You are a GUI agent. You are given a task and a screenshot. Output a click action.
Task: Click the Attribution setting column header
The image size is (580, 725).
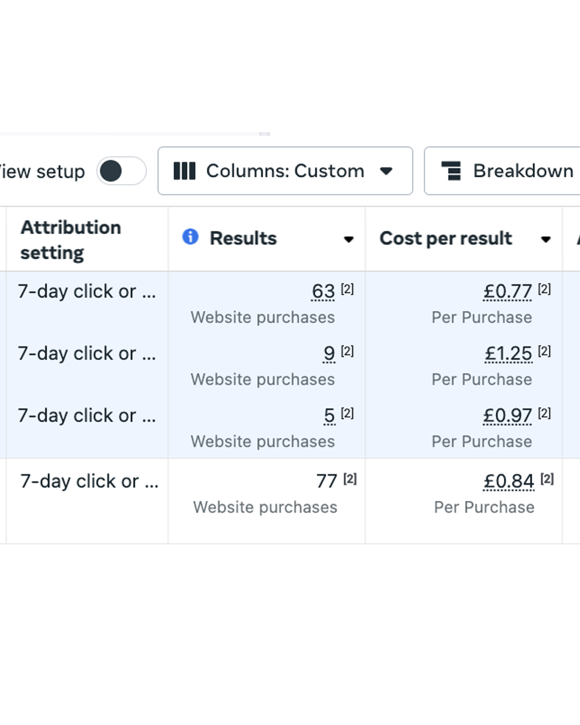coord(71,240)
